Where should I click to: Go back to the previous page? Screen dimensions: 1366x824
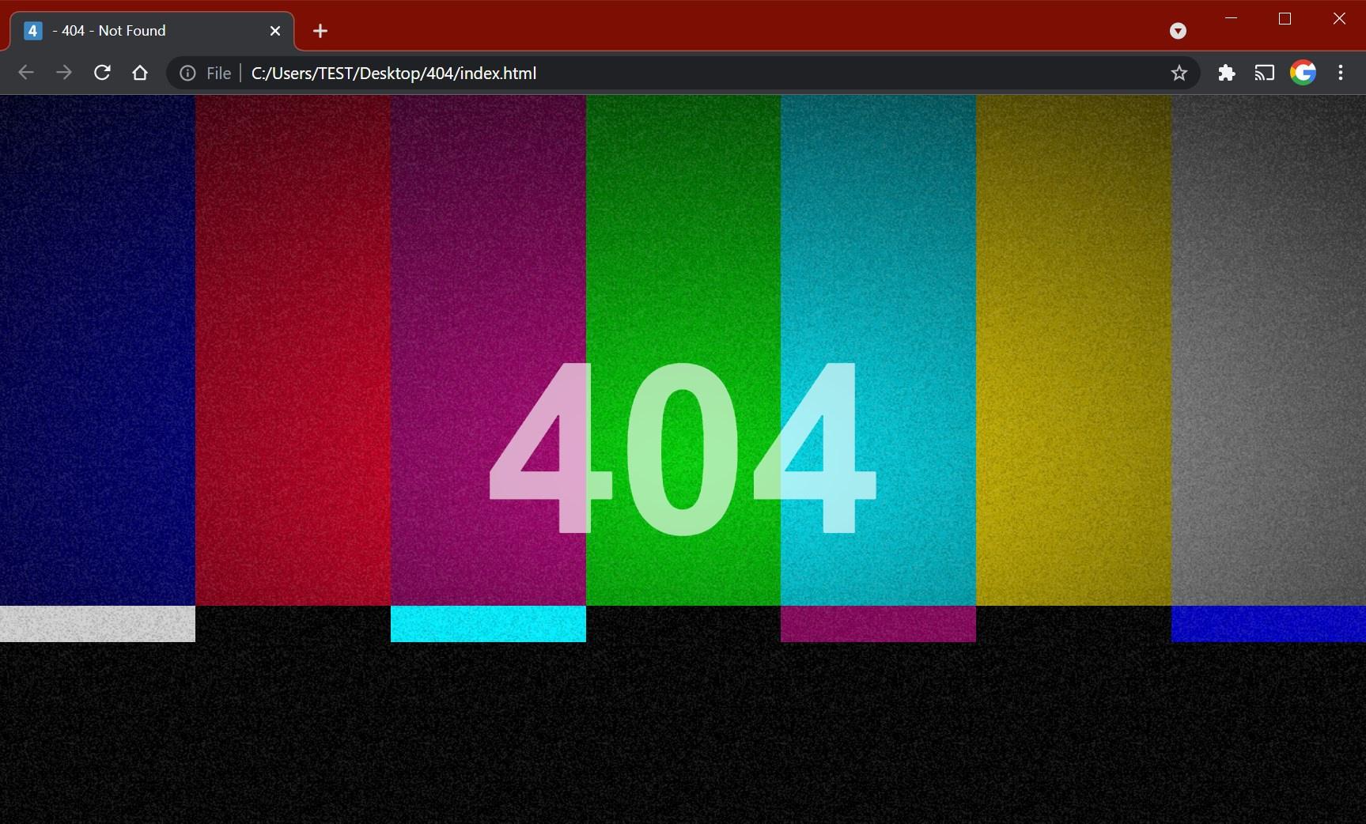pos(26,73)
